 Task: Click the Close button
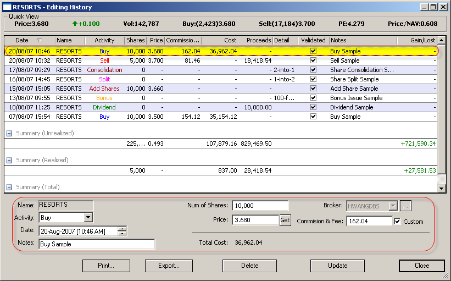422,266
